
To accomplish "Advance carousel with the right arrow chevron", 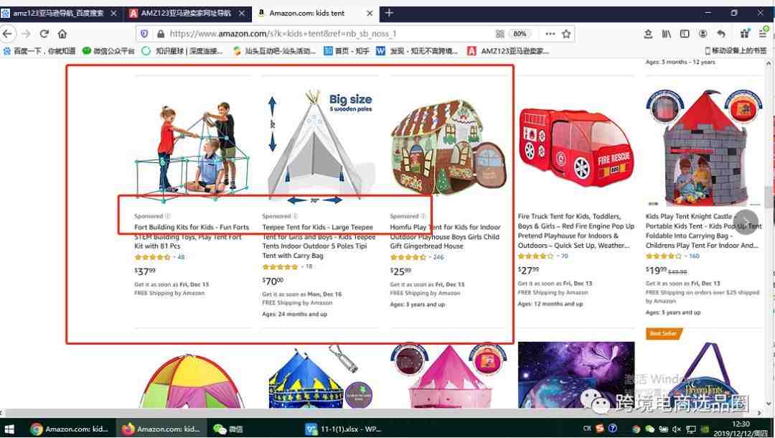I will point(746,221).
